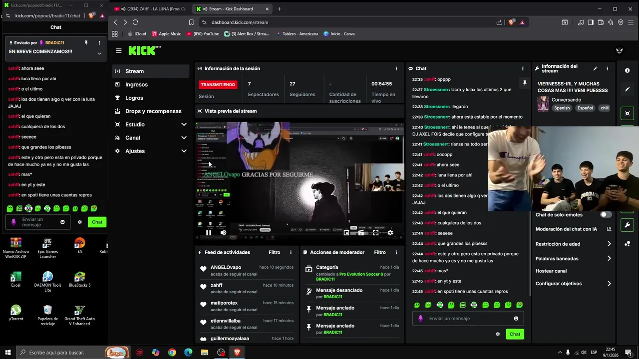The width and height of the screenshot is (639, 359).
Task: Open Logros in the sidebar
Action: pyautogui.click(x=151, y=98)
